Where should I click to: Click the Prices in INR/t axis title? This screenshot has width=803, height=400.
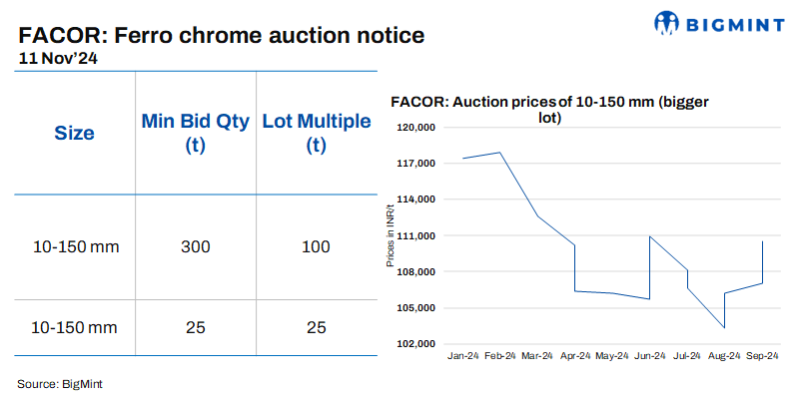[390, 235]
